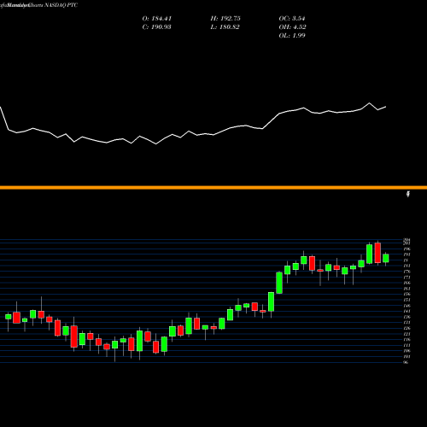Click the small marker below the orange line
The image size is (427, 427).
[x=408, y=195]
